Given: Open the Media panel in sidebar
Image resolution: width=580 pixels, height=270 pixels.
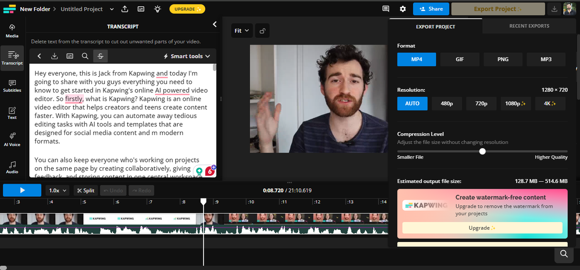Looking at the screenshot, I should click(x=12, y=31).
